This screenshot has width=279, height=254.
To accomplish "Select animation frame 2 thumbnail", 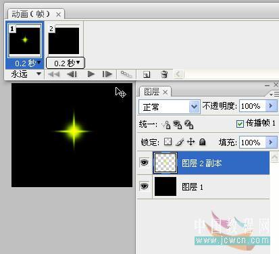I will (64, 41).
